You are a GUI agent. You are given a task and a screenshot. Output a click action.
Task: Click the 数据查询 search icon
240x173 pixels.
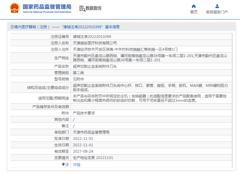(x=82, y=9)
